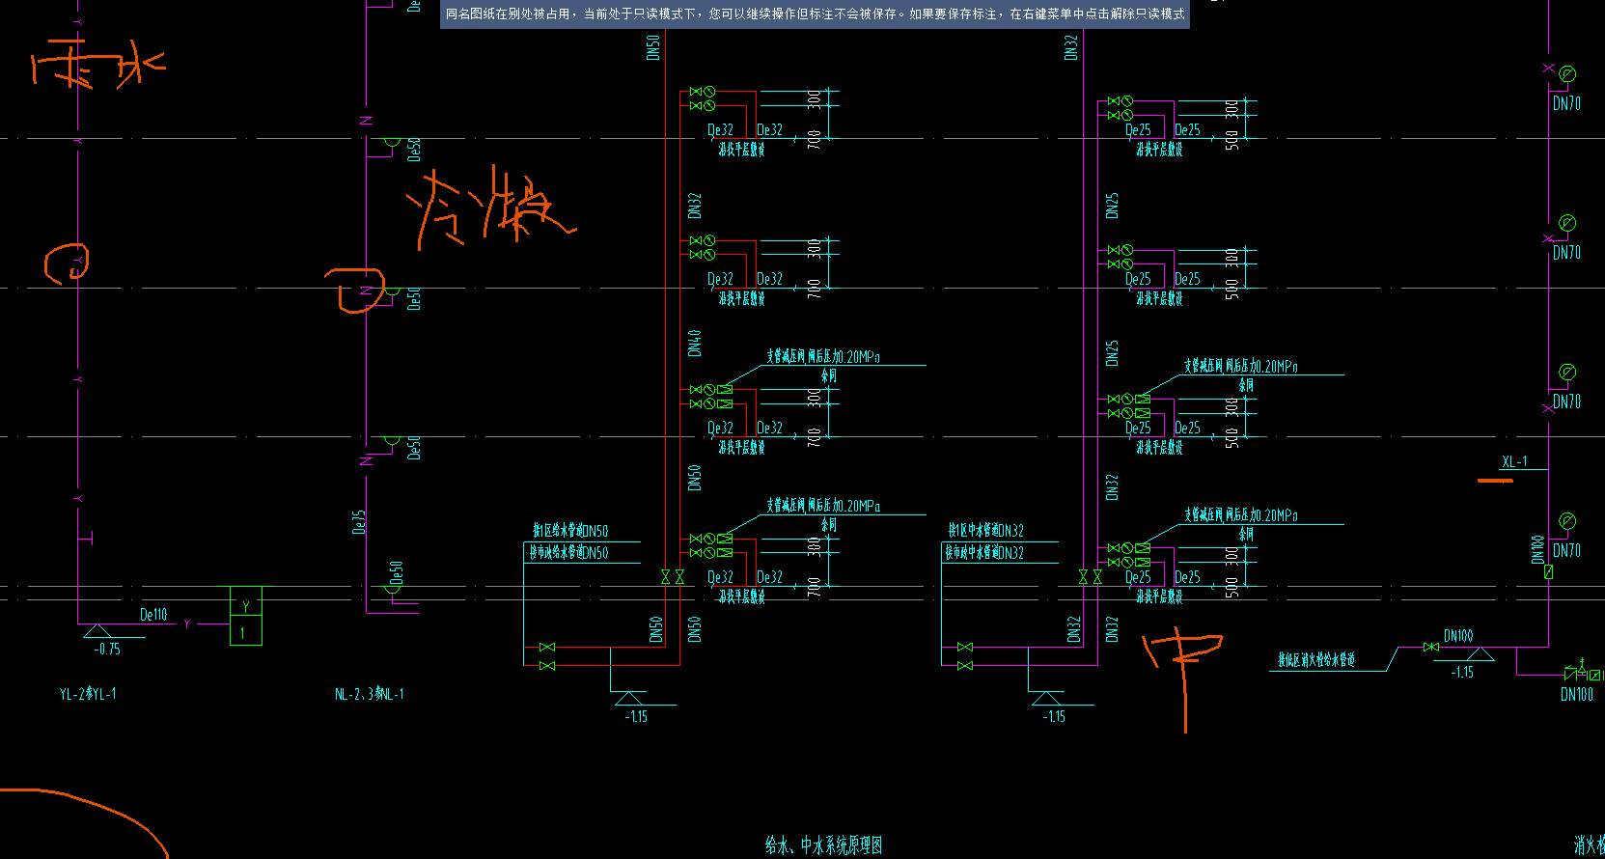Click the read-only mode notification banner
Viewport: 1605px width, 859px height.
pyautogui.click(x=815, y=14)
